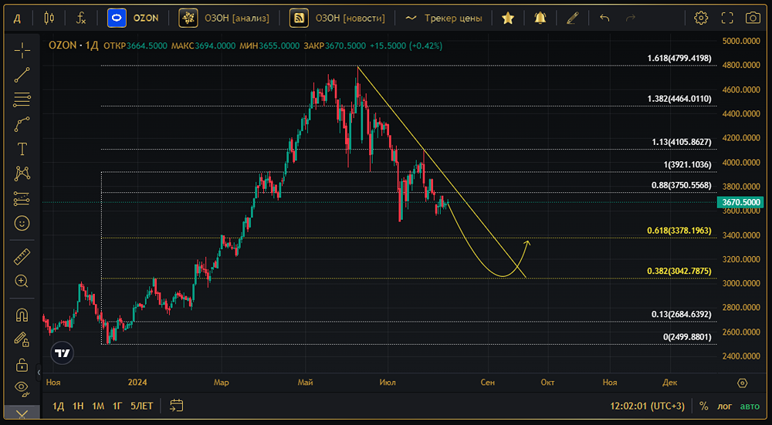Image resolution: width=772 pixels, height=425 pixels.
Task: Open the candlestick chart type selector
Action: [49, 19]
